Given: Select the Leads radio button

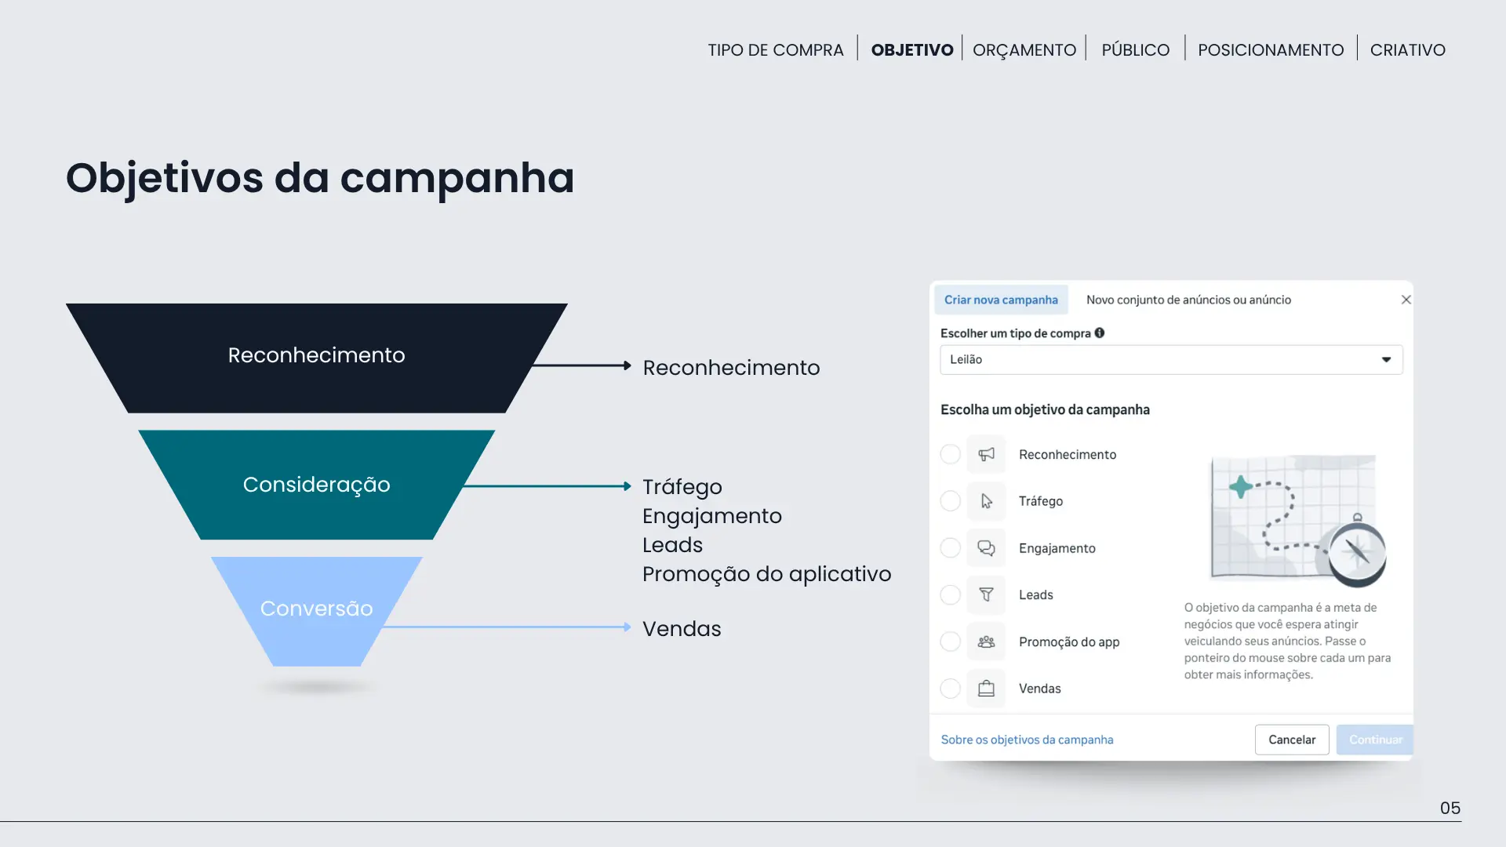Looking at the screenshot, I should click(x=950, y=594).
